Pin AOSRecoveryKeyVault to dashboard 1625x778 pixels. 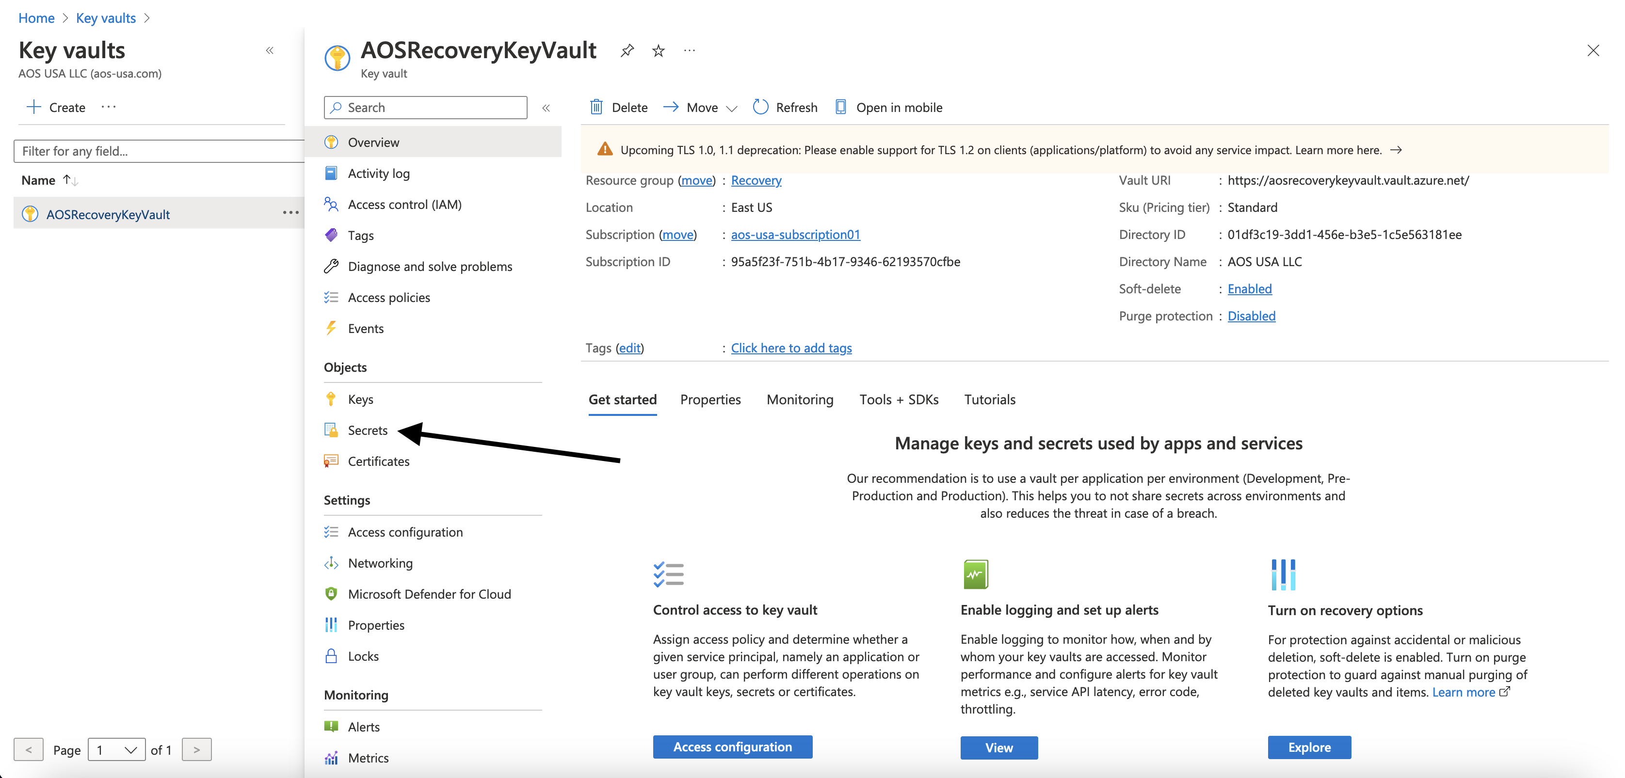tap(627, 50)
